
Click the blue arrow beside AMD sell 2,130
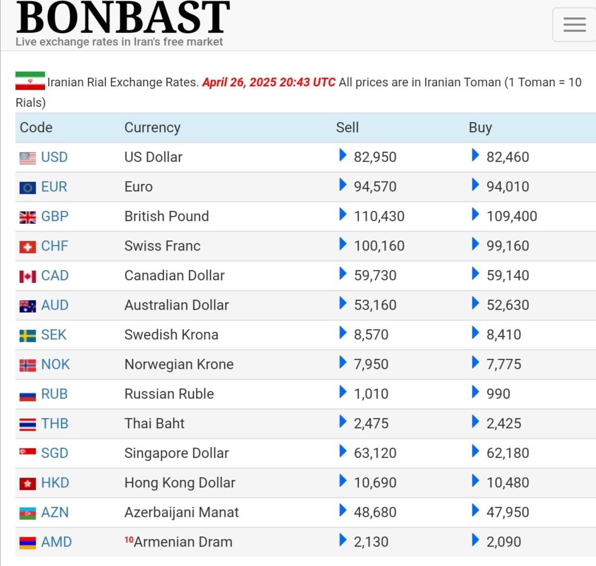(343, 540)
